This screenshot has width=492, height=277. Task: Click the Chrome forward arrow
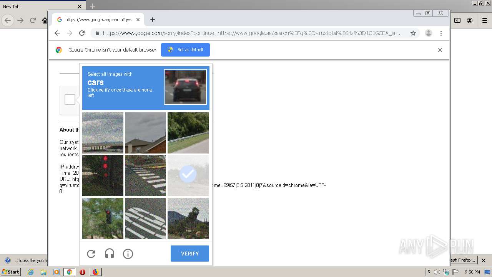[70, 33]
